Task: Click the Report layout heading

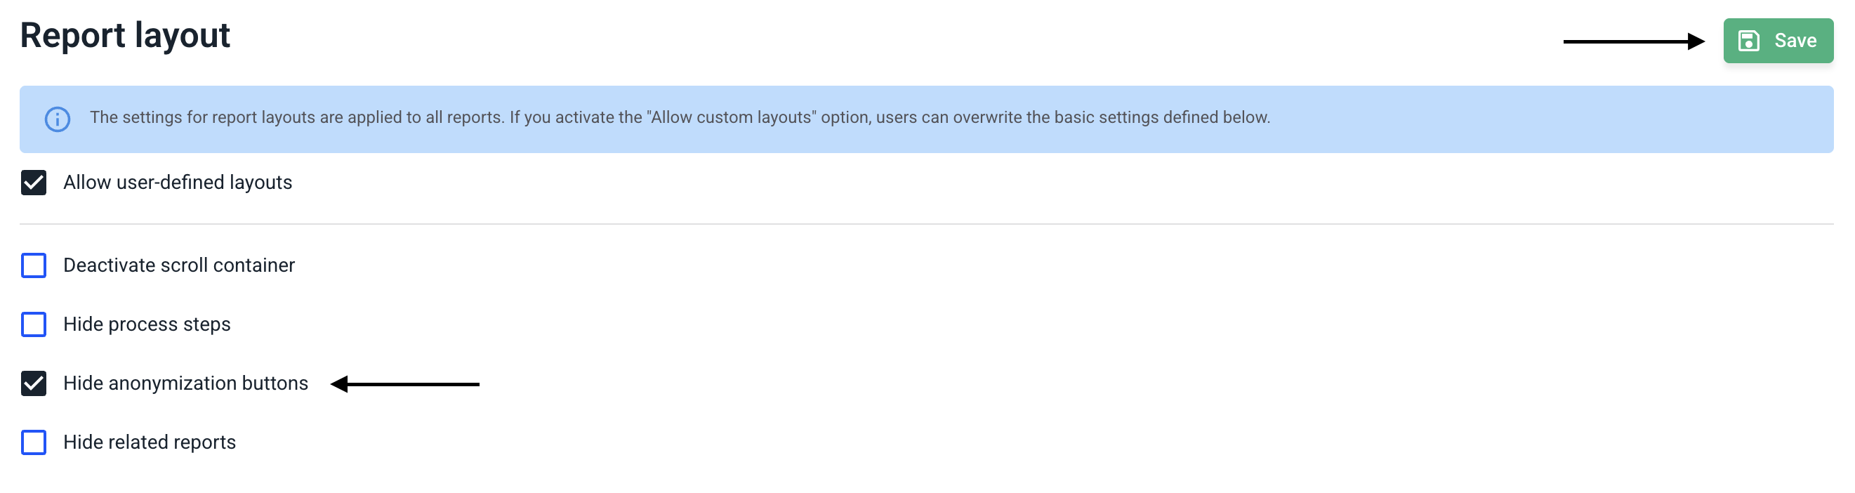Action: [x=124, y=35]
